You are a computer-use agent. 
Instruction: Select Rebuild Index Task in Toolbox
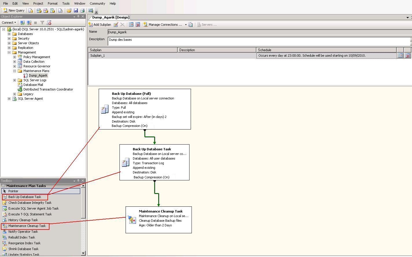(x=21, y=237)
